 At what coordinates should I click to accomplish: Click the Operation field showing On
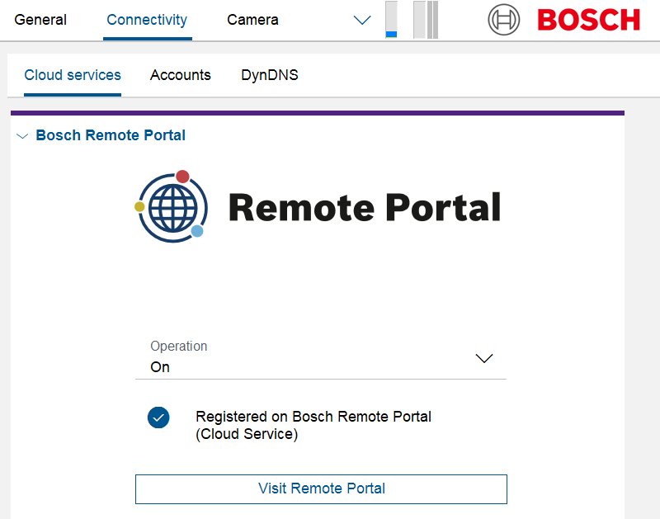[x=305, y=366]
